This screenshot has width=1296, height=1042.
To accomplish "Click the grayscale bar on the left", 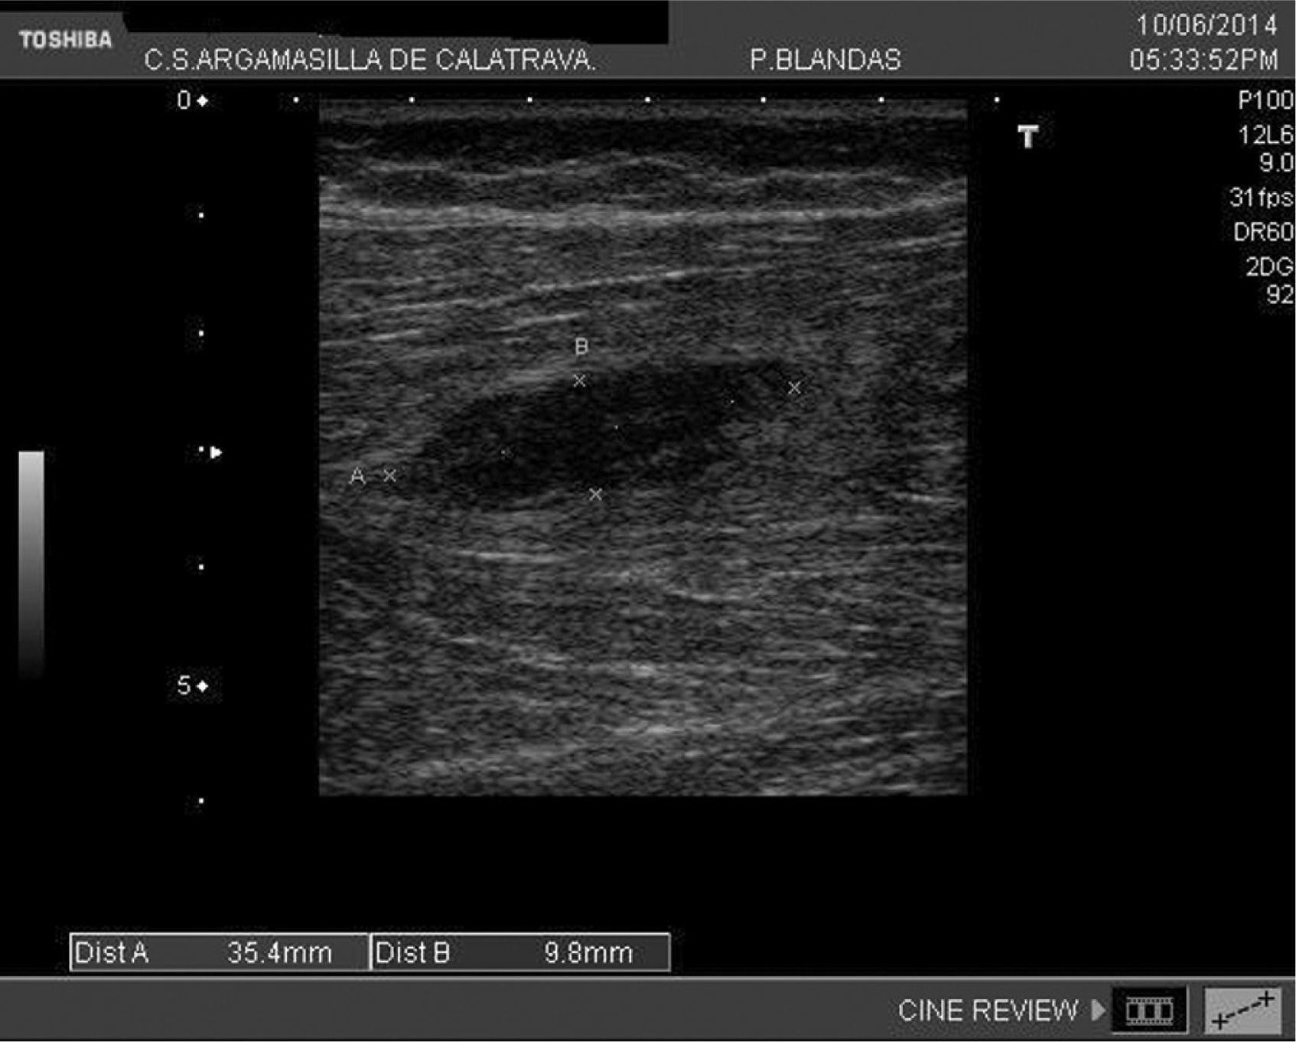I will click(31, 563).
